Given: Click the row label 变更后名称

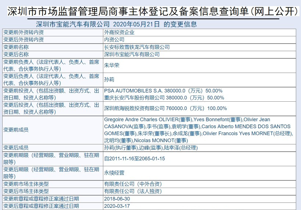Looking at the screenshot, I should [16, 54].
